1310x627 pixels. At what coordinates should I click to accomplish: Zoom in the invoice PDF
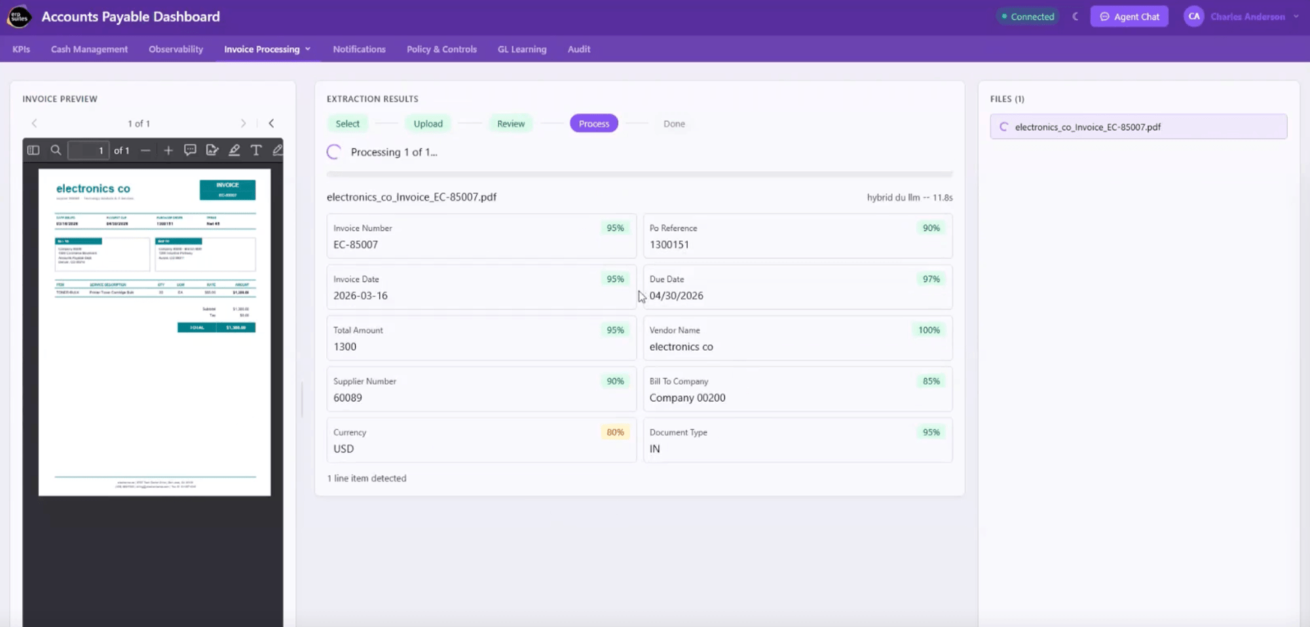tap(168, 151)
